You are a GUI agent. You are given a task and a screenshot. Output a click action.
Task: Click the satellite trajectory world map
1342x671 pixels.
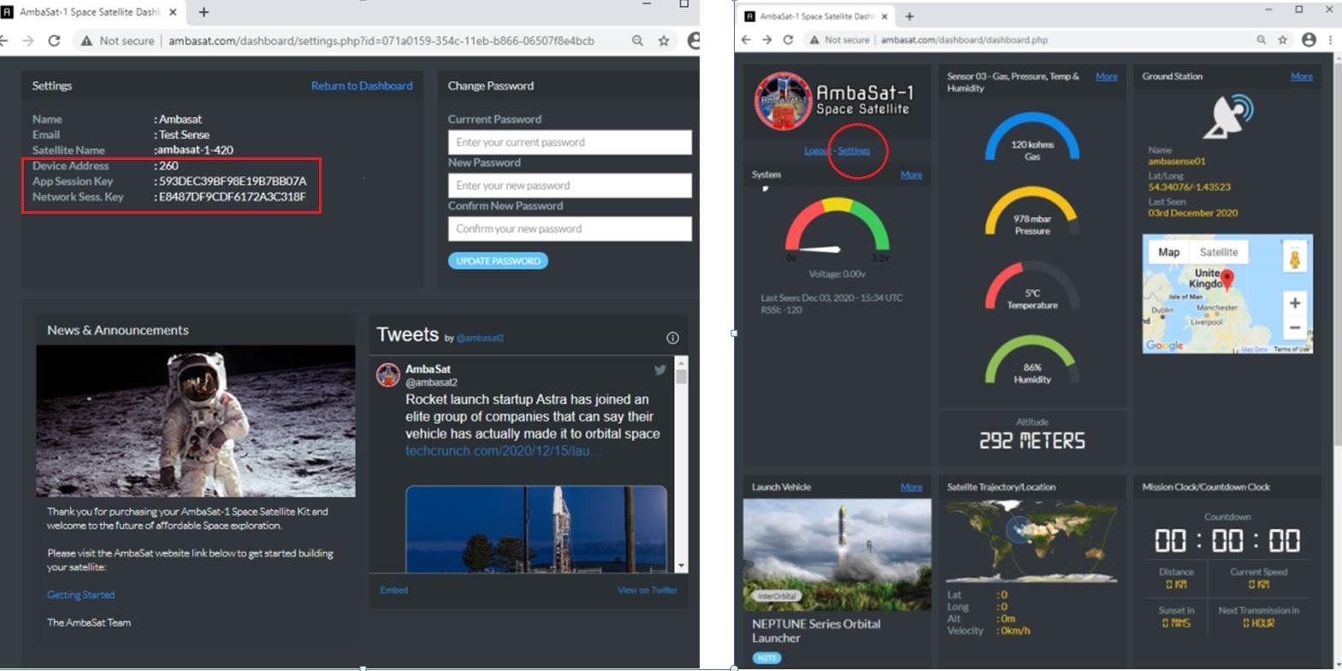point(1032,540)
